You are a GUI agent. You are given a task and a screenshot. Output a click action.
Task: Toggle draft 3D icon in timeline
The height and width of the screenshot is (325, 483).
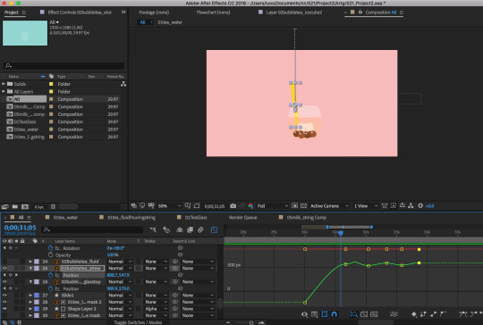point(166,229)
